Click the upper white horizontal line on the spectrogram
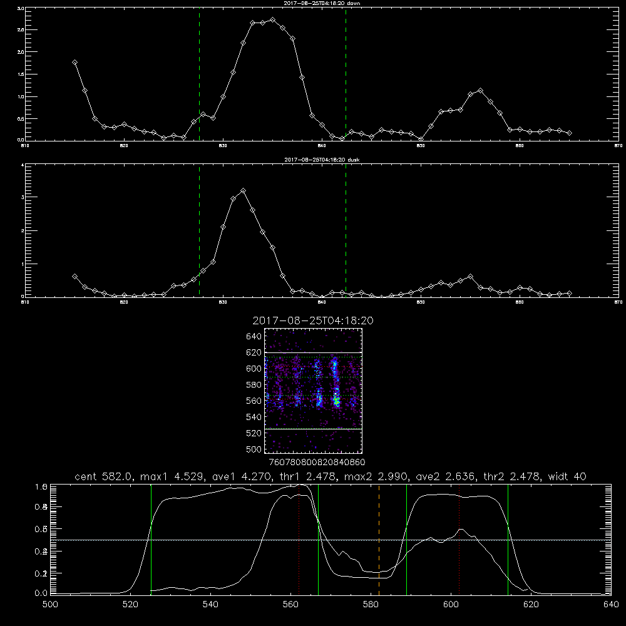 tap(314, 352)
